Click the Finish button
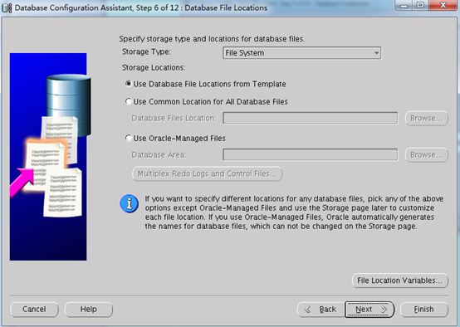The image size is (460, 327). [424, 310]
